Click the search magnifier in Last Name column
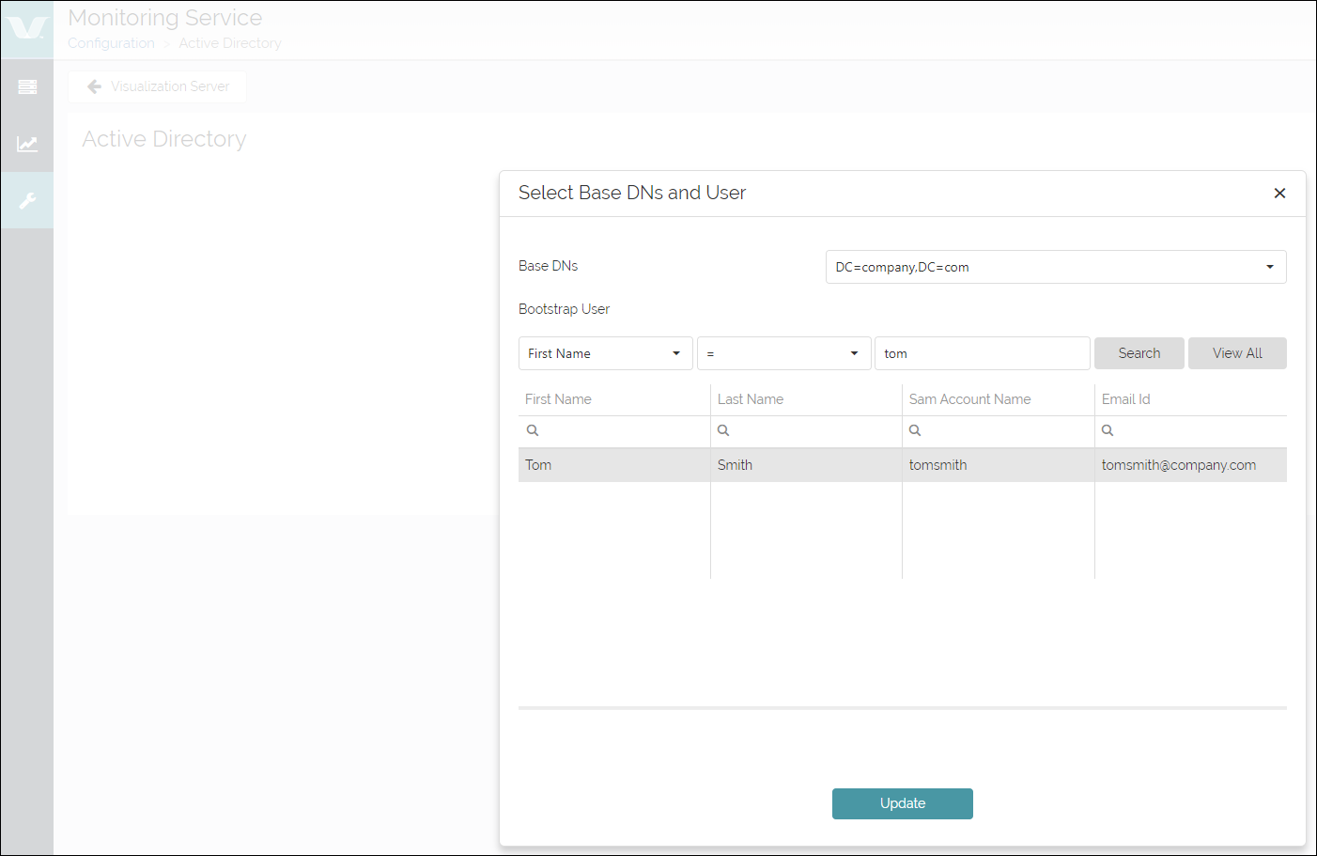The width and height of the screenshot is (1317, 856). (723, 429)
